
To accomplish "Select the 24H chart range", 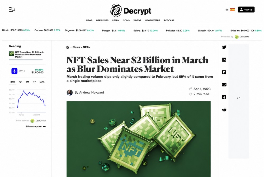I will pyautogui.click(x=13, y=82).
